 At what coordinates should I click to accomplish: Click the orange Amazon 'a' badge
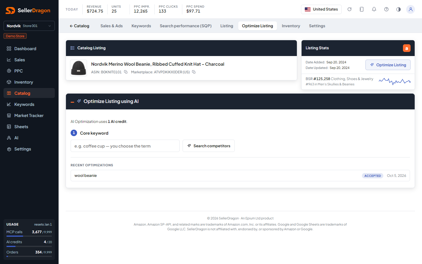(x=406, y=48)
